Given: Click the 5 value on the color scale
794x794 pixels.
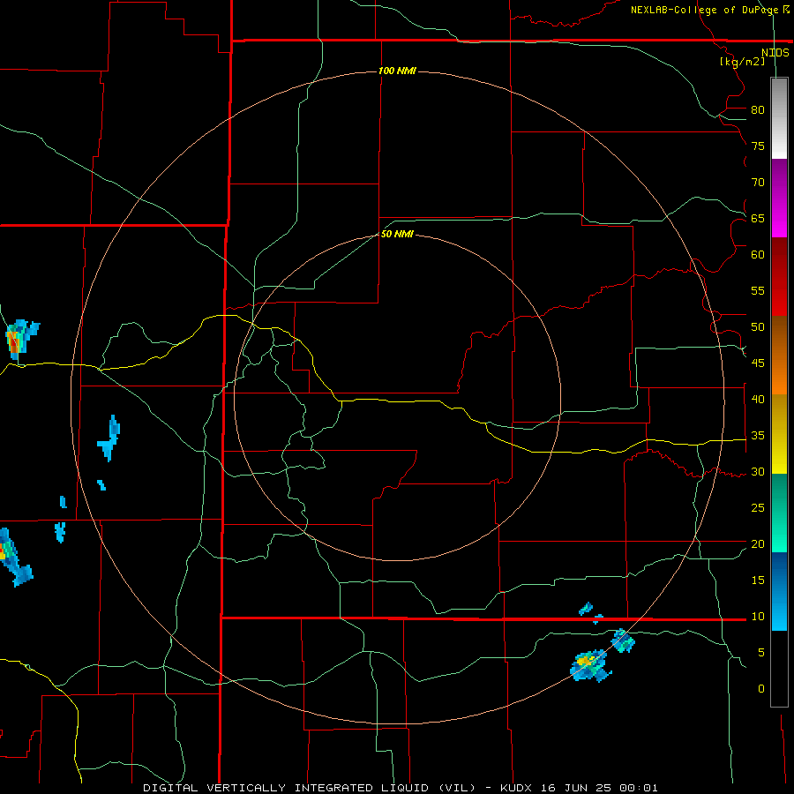Looking at the screenshot, I should pyautogui.click(x=761, y=653).
